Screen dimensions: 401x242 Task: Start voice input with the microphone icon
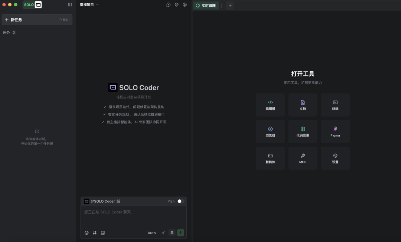coord(172,233)
